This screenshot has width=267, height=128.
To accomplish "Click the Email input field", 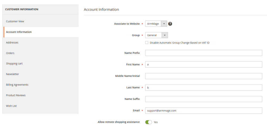I will [x=203, y=110].
